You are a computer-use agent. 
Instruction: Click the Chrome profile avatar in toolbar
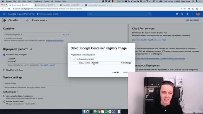pos(197,9)
